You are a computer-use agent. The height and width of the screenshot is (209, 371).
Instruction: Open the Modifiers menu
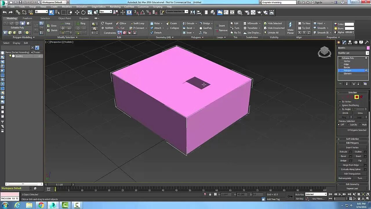coord(67,7)
